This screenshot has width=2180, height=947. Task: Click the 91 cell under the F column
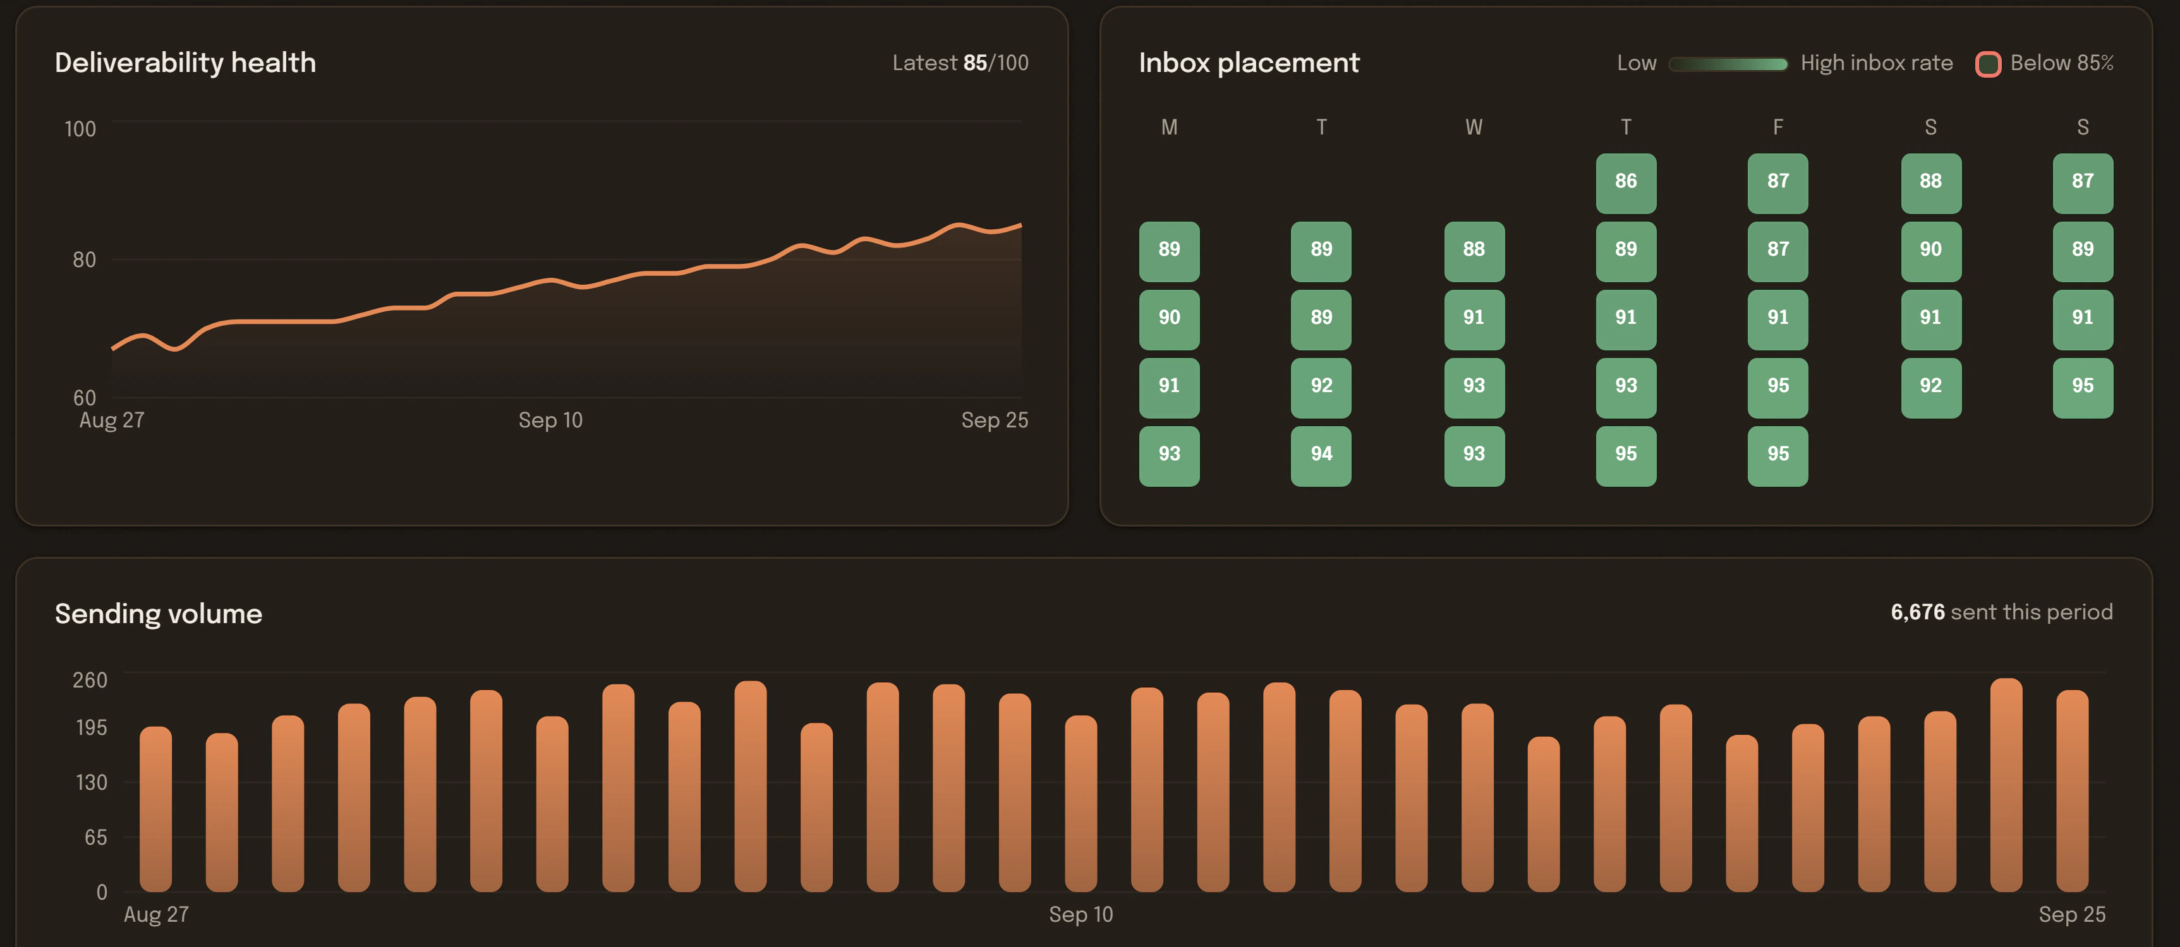point(1778,319)
